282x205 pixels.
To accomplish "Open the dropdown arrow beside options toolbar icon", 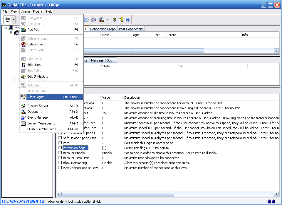I will pos(107,20).
